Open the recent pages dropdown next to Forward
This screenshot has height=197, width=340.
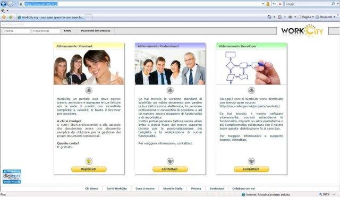pyautogui.click(x=15, y=4)
